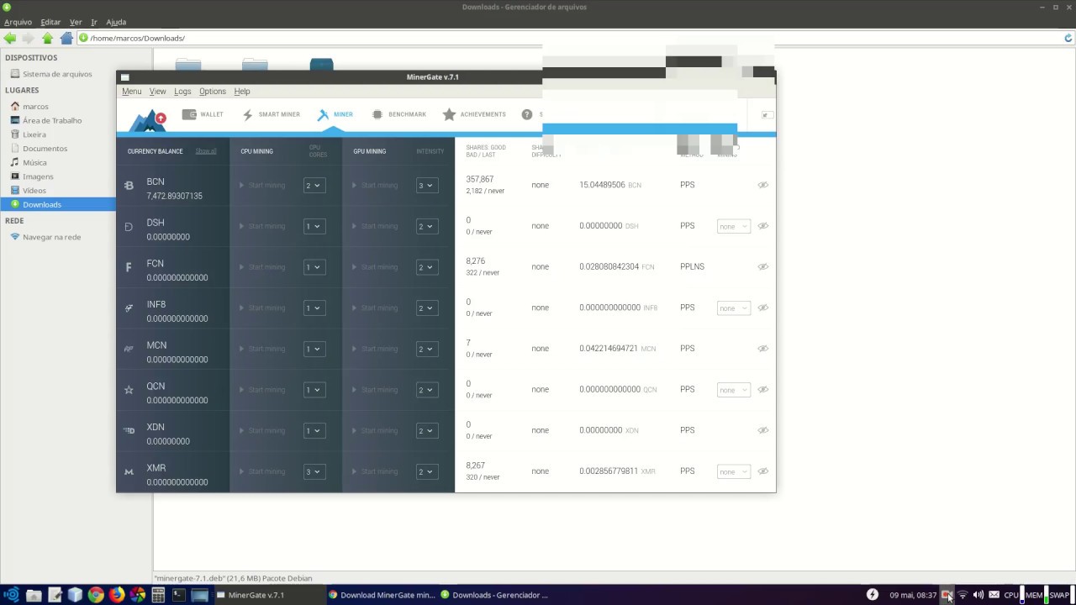This screenshot has height=605, width=1076.
Task: Toggle visibility eye for QCN row
Action: click(x=763, y=389)
